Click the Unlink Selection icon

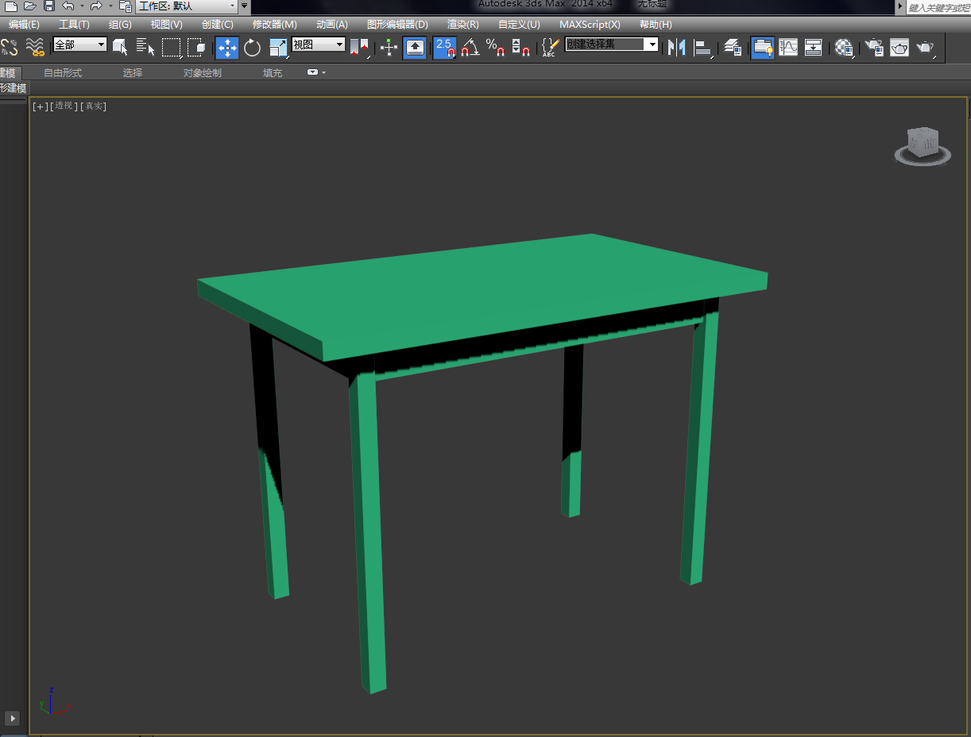(x=9, y=48)
